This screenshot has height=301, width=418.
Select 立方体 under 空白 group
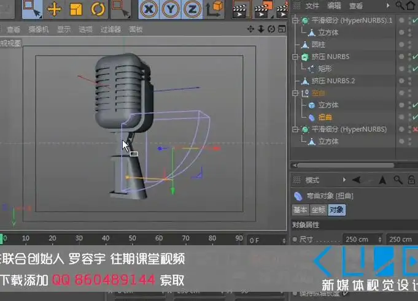pyautogui.click(x=328, y=105)
